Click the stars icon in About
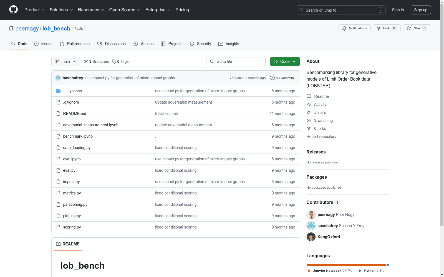 (x=309, y=112)
